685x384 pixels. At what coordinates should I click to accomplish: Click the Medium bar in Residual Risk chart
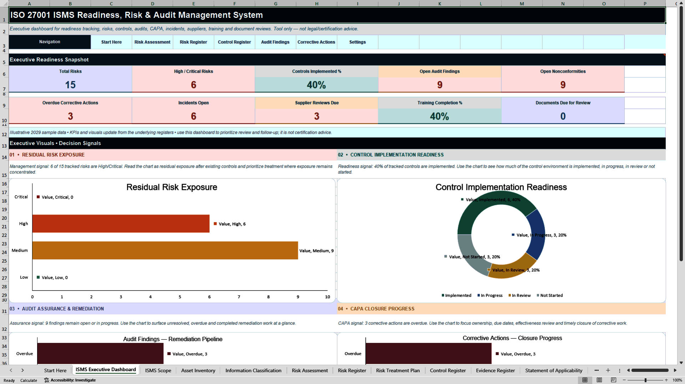pyautogui.click(x=165, y=251)
